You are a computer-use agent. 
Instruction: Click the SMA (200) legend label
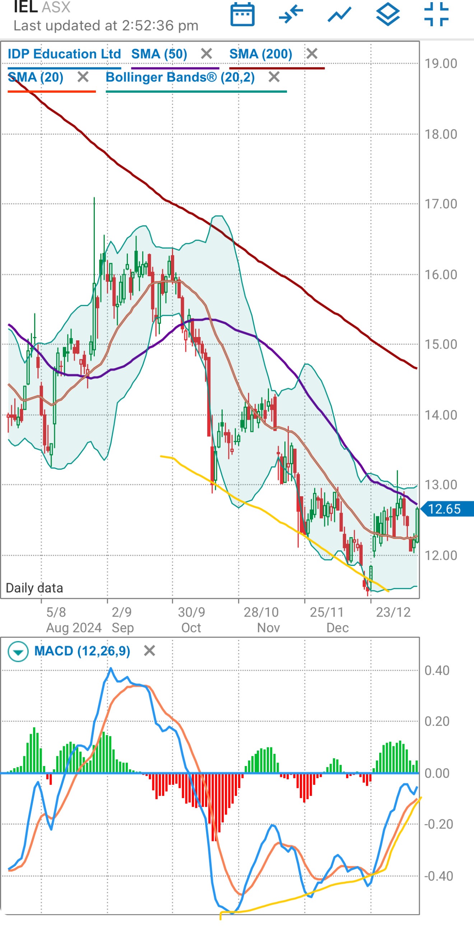point(261,54)
